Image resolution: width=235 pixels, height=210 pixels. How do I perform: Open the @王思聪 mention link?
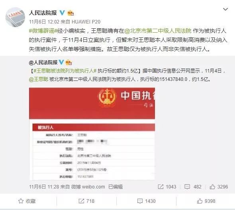coord(39,79)
